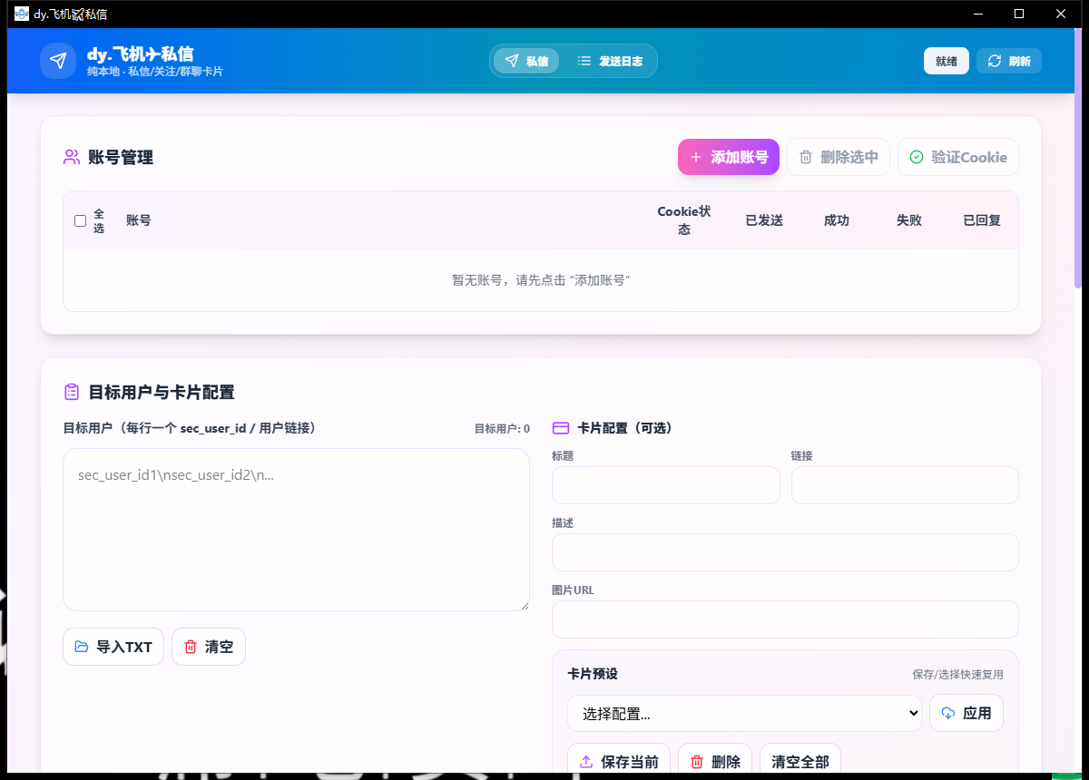This screenshot has width=1089, height=780.
Task: Click the 失败 column header
Action: 909,220
